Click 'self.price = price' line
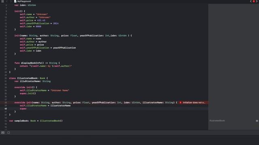This screenshot has height=145, width=259. [x=32, y=45]
